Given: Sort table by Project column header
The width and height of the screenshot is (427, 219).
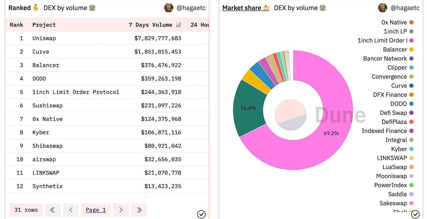Looking at the screenshot, I should click(x=44, y=25).
